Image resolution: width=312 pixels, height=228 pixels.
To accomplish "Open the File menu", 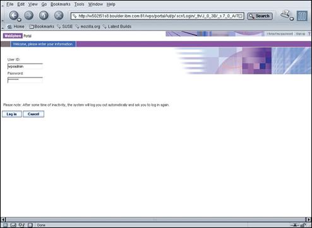I will pyautogui.click(x=10, y=4).
